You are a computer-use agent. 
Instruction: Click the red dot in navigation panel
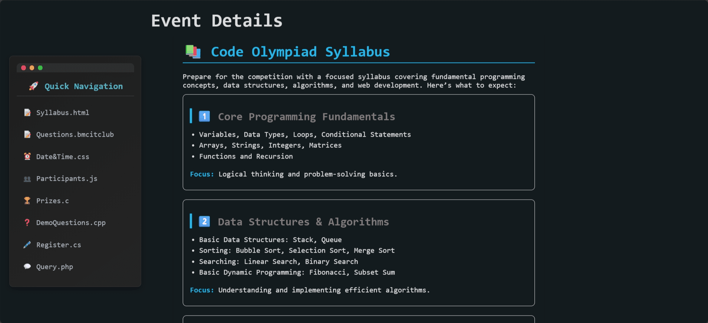pos(23,68)
